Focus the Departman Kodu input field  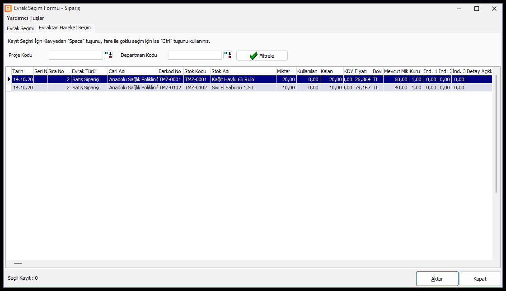[195, 55]
